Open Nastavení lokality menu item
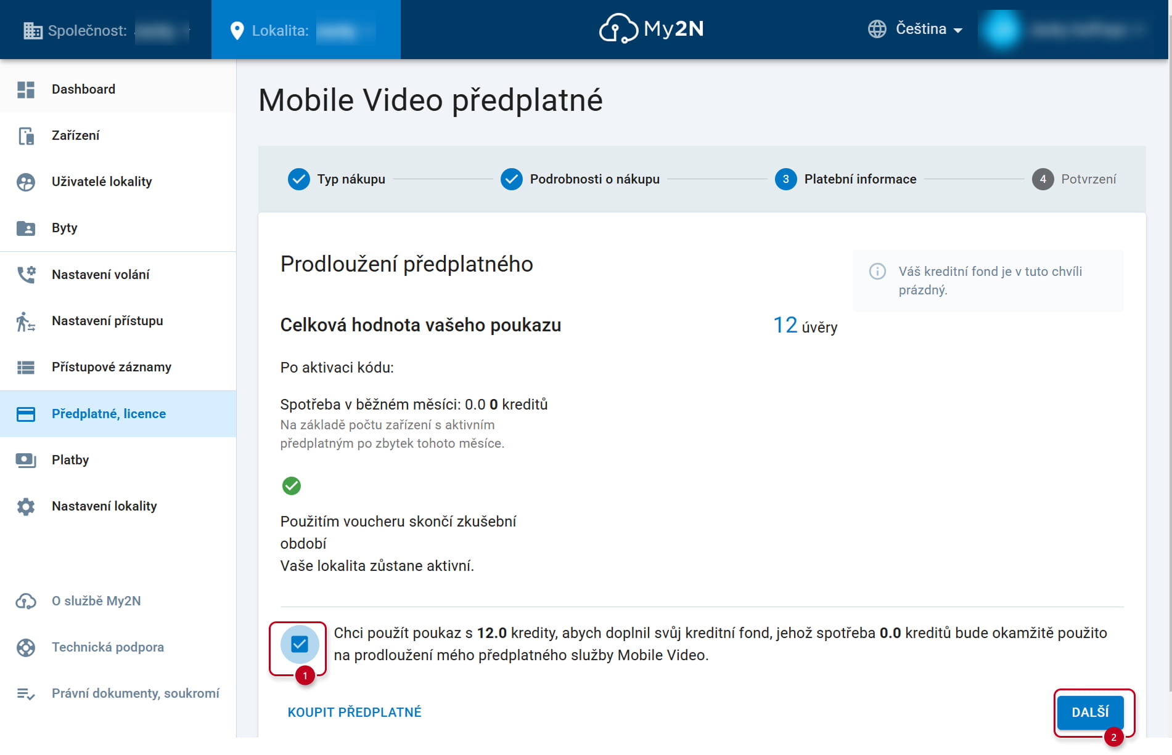The height and width of the screenshot is (755, 1172). point(118,506)
